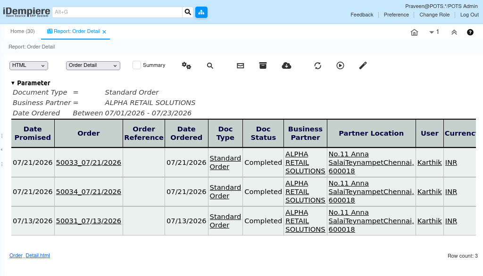Click Karthik user link in 50033 row
Image resolution: width=483 pixels, height=276 pixels.
pyautogui.click(x=429, y=162)
